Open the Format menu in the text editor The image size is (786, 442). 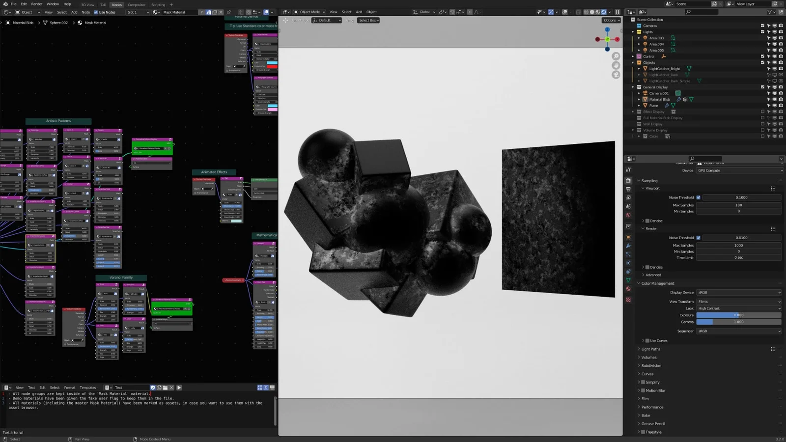[x=70, y=387]
